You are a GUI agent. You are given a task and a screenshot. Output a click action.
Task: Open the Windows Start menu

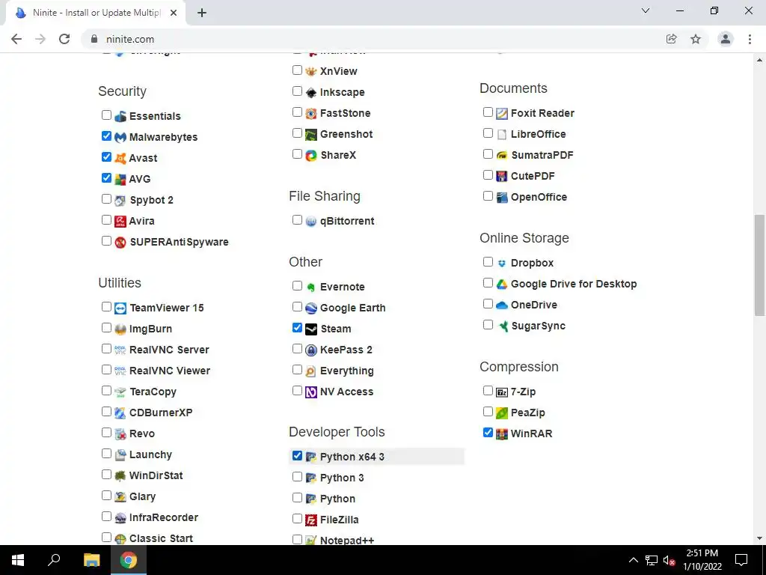coord(18,560)
